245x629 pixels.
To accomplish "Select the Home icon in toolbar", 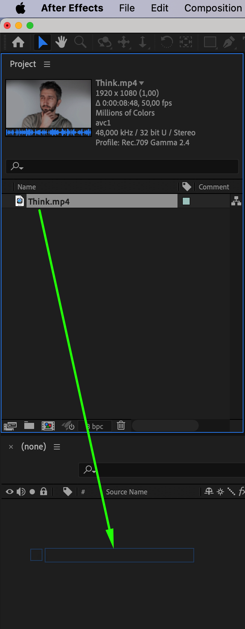I will coord(18,42).
